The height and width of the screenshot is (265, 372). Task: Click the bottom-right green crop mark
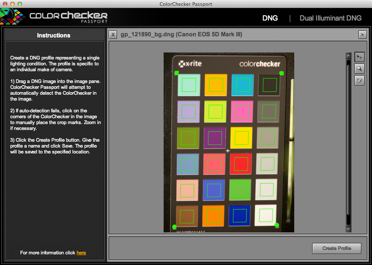[277, 225]
